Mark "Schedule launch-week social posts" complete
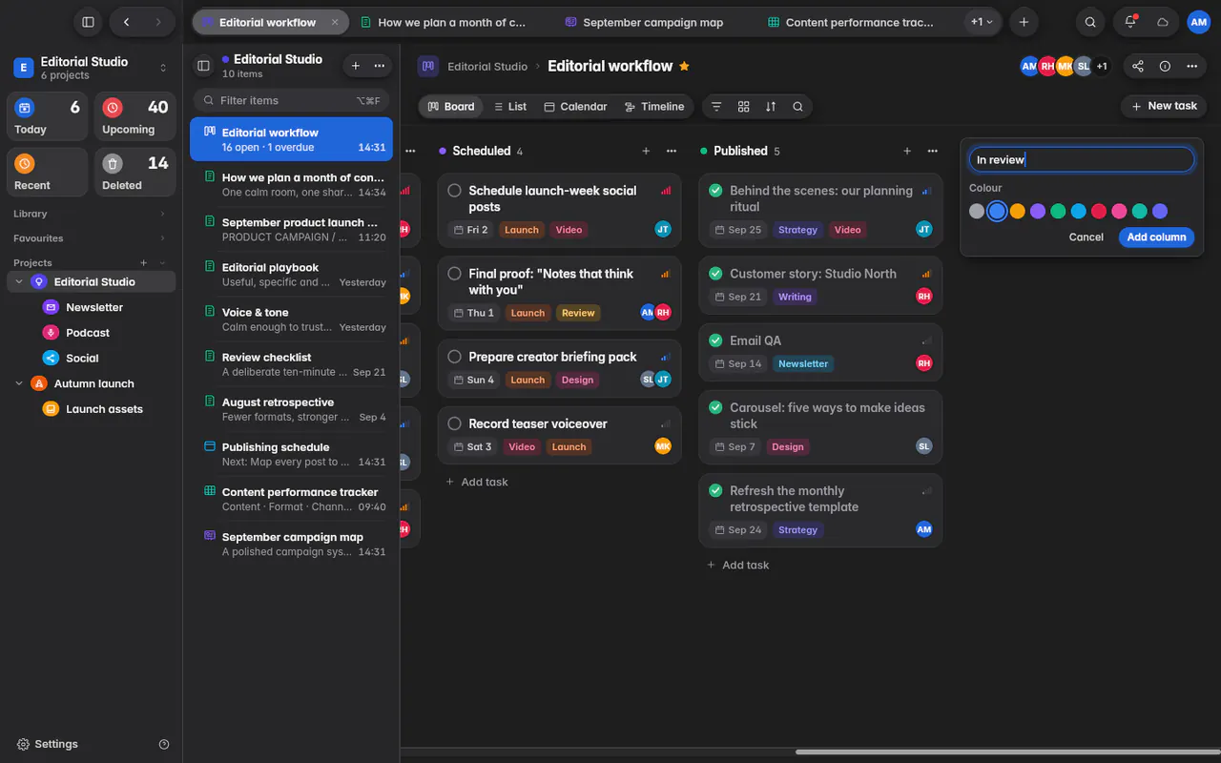Viewport: 1221px width, 763px height. 455,191
